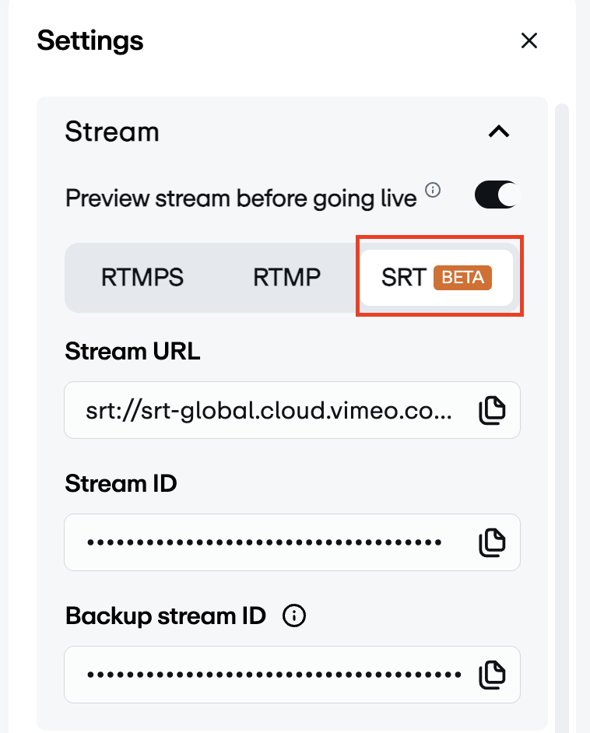Click the masked Stream ID field
This screenshot has height=733, width=590.
(x=265, y=542)
